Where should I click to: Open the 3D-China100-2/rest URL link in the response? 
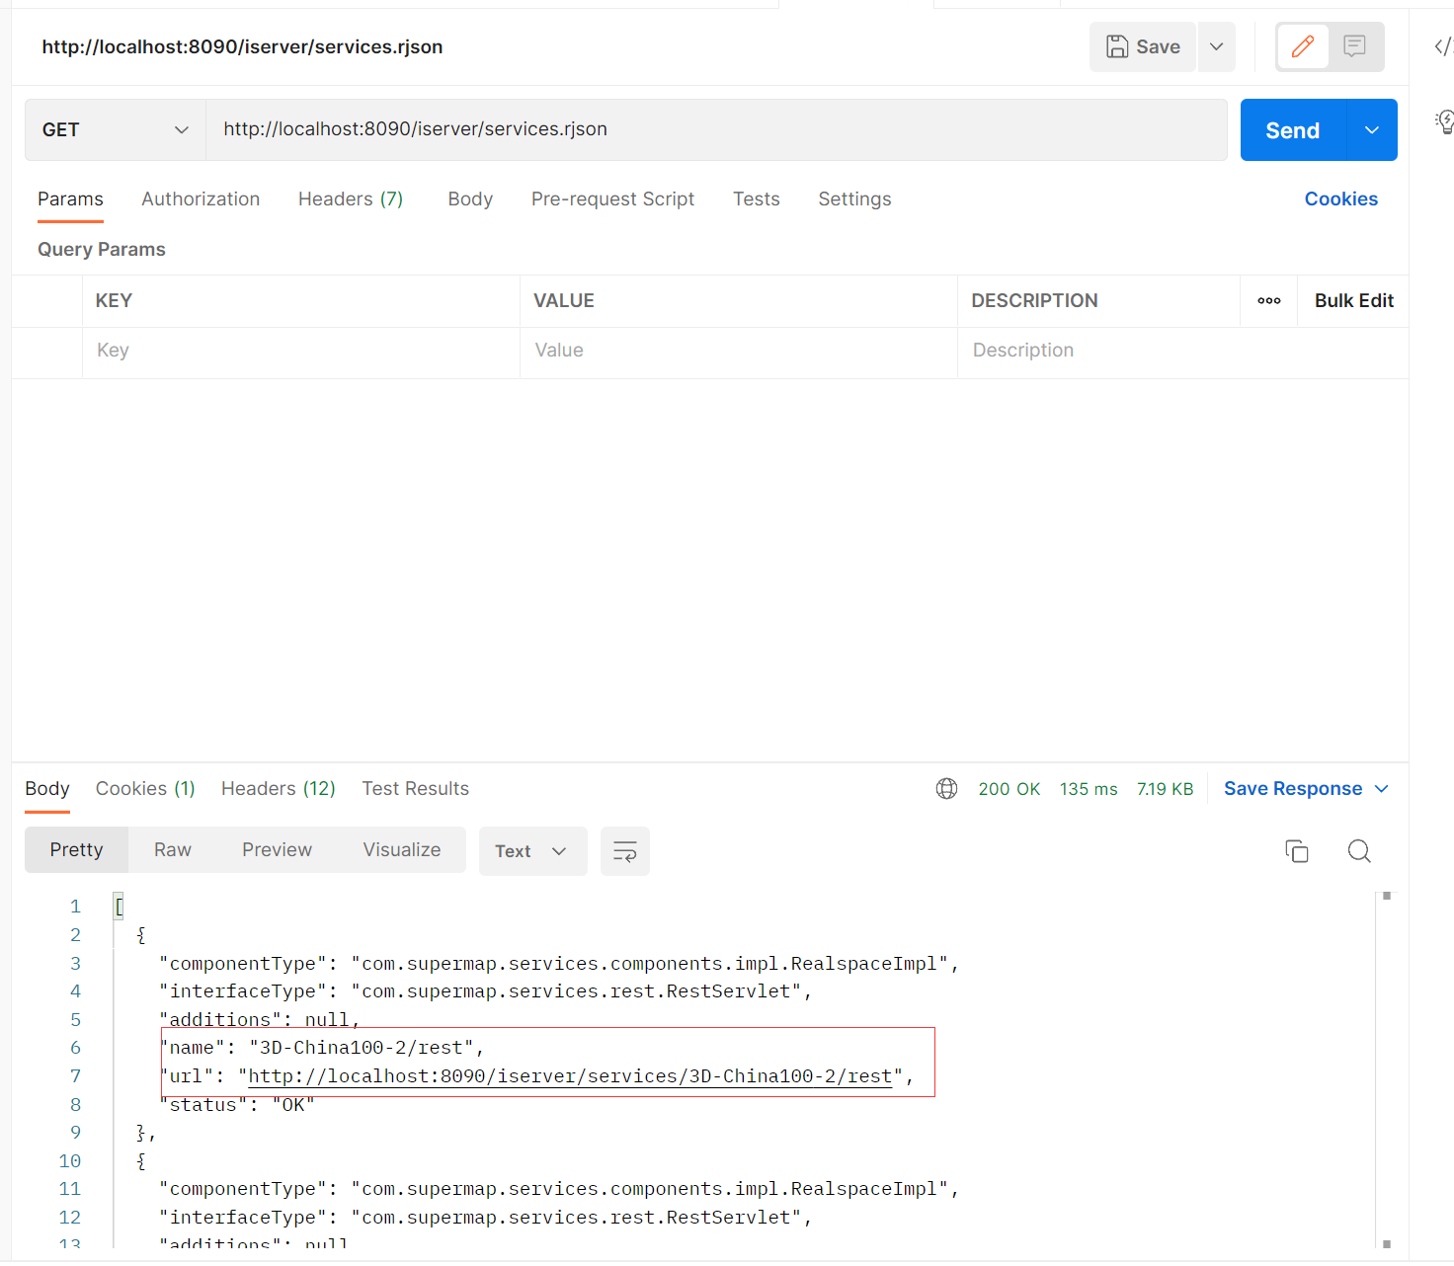(x=570, y=1076)
